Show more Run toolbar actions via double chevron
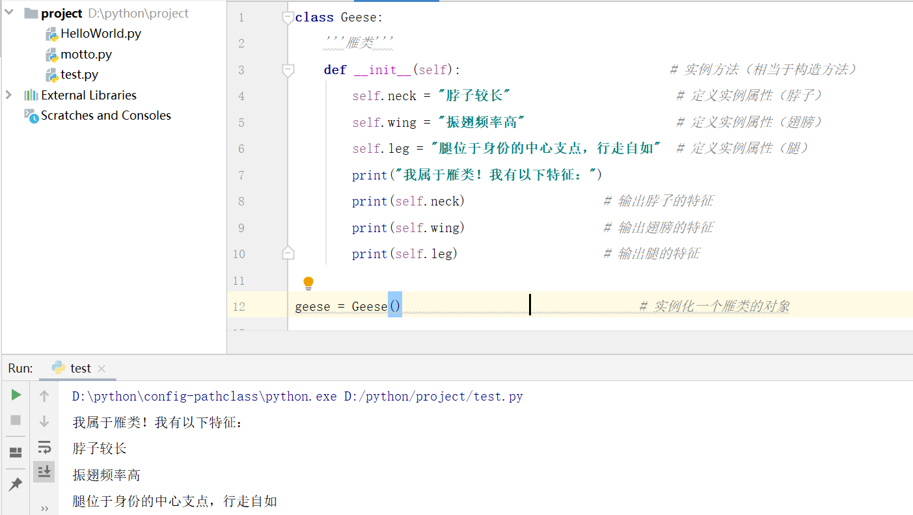This screenshot has width=913, height=515. click(x=44, y=508)
